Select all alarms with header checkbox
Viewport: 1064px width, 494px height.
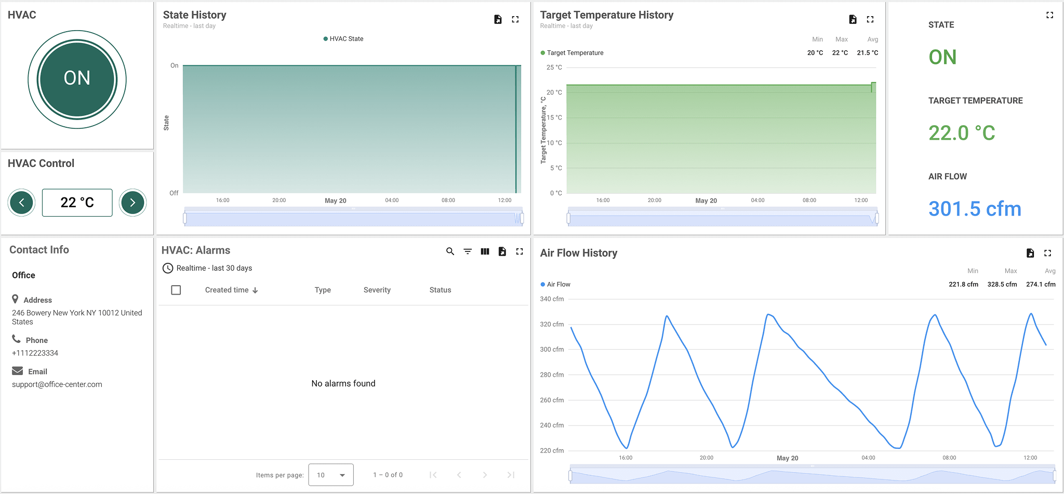[x=176, y=290]
